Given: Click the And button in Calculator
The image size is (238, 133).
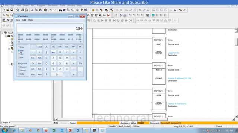Looking at the screenshot, I should click(x=40, y=75).
